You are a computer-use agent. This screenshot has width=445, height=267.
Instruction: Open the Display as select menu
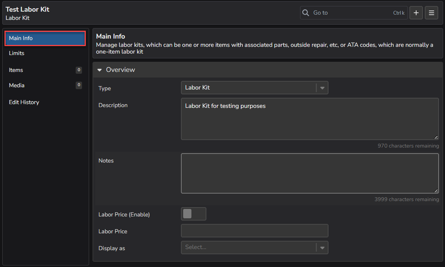point(255,248)
